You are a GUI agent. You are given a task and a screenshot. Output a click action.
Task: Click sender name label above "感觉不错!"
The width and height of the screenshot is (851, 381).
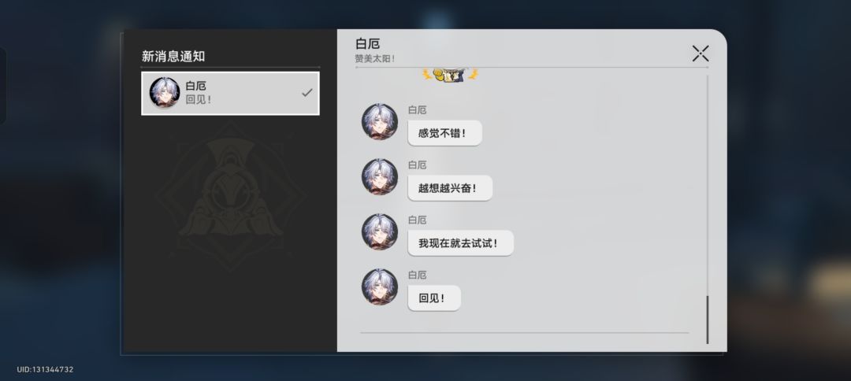[x=418, y=110]
